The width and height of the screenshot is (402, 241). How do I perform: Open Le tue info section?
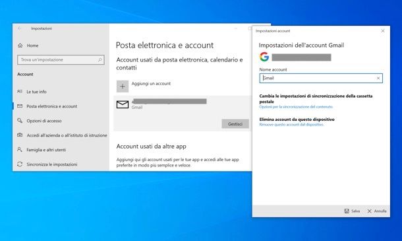(36, 92)
